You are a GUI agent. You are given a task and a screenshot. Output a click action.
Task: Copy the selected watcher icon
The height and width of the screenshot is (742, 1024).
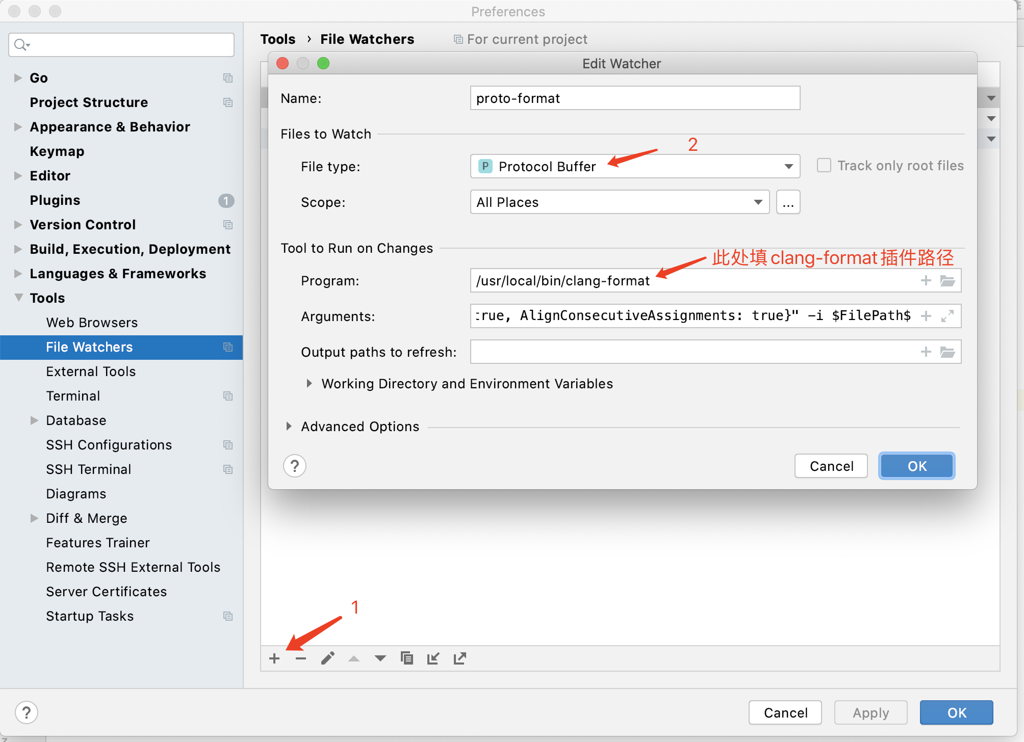click(407, 658)
